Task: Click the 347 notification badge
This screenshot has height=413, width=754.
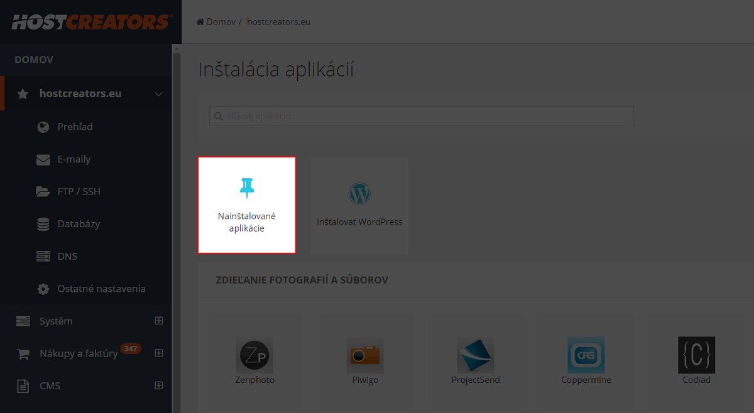Action: pyautogui.click(x=131, y=348)
